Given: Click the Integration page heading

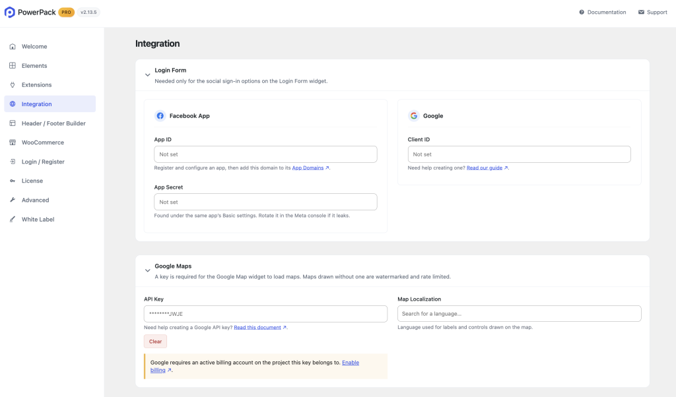Looking at the screenshot, I should [157, 44].
